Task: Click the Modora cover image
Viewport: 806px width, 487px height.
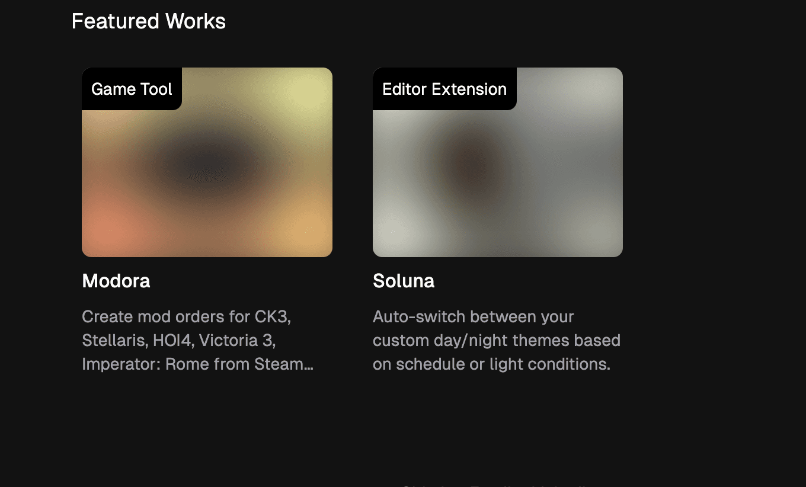Action: click(x=207, y=162)
